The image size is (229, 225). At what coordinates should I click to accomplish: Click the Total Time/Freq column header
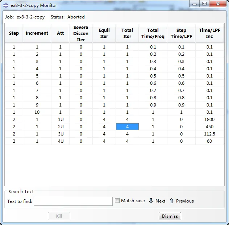pos(153,33)
